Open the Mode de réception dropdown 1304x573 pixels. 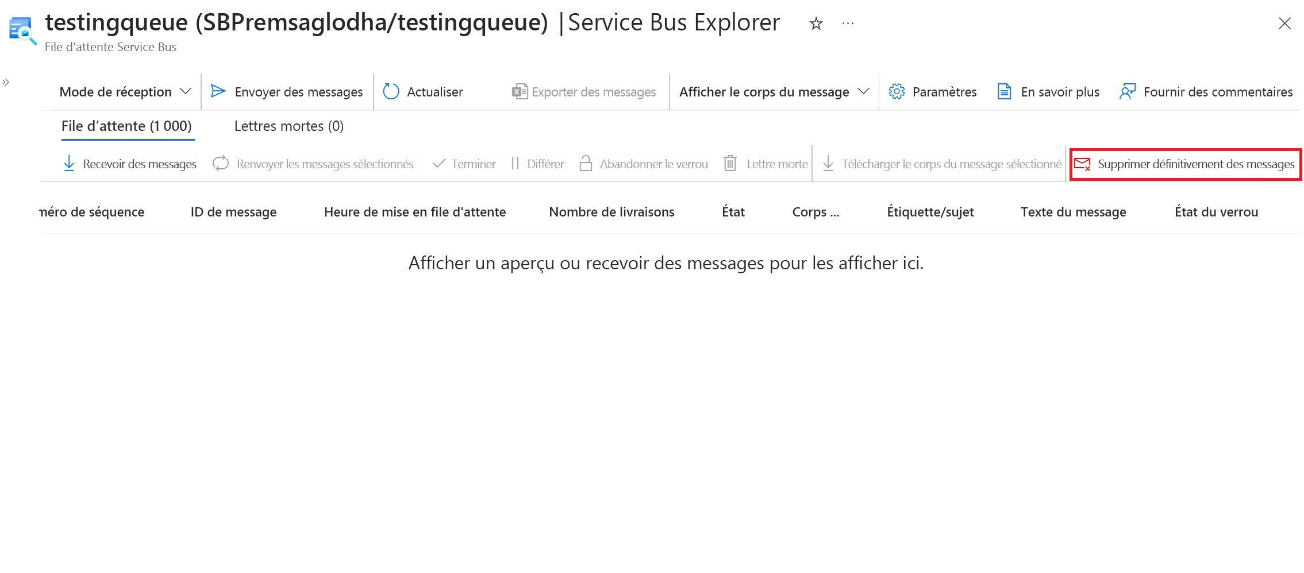pos(126,92)
